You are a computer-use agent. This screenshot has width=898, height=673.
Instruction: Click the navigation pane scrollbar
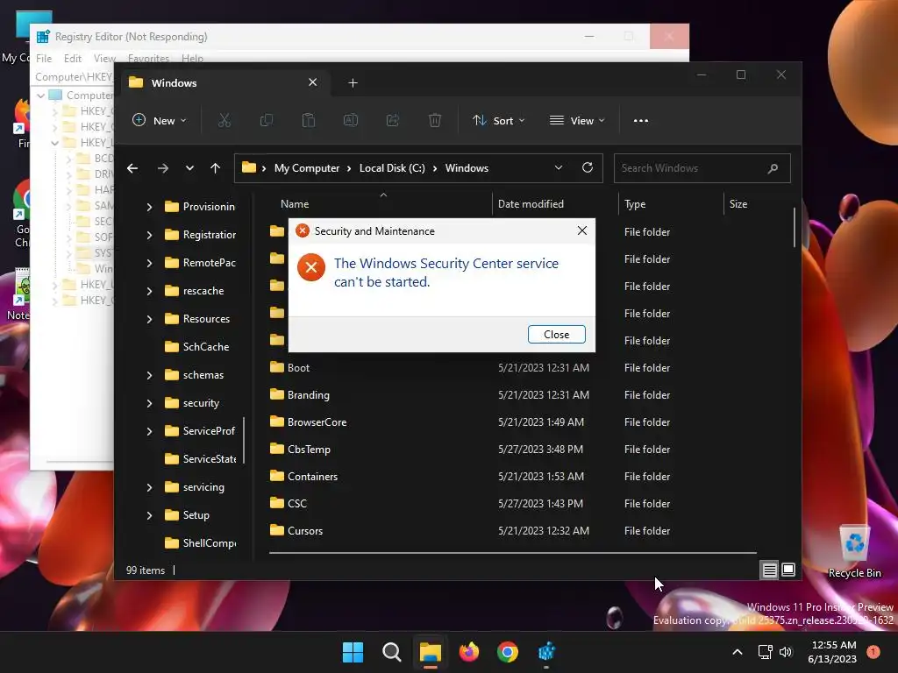coord(244,440)
